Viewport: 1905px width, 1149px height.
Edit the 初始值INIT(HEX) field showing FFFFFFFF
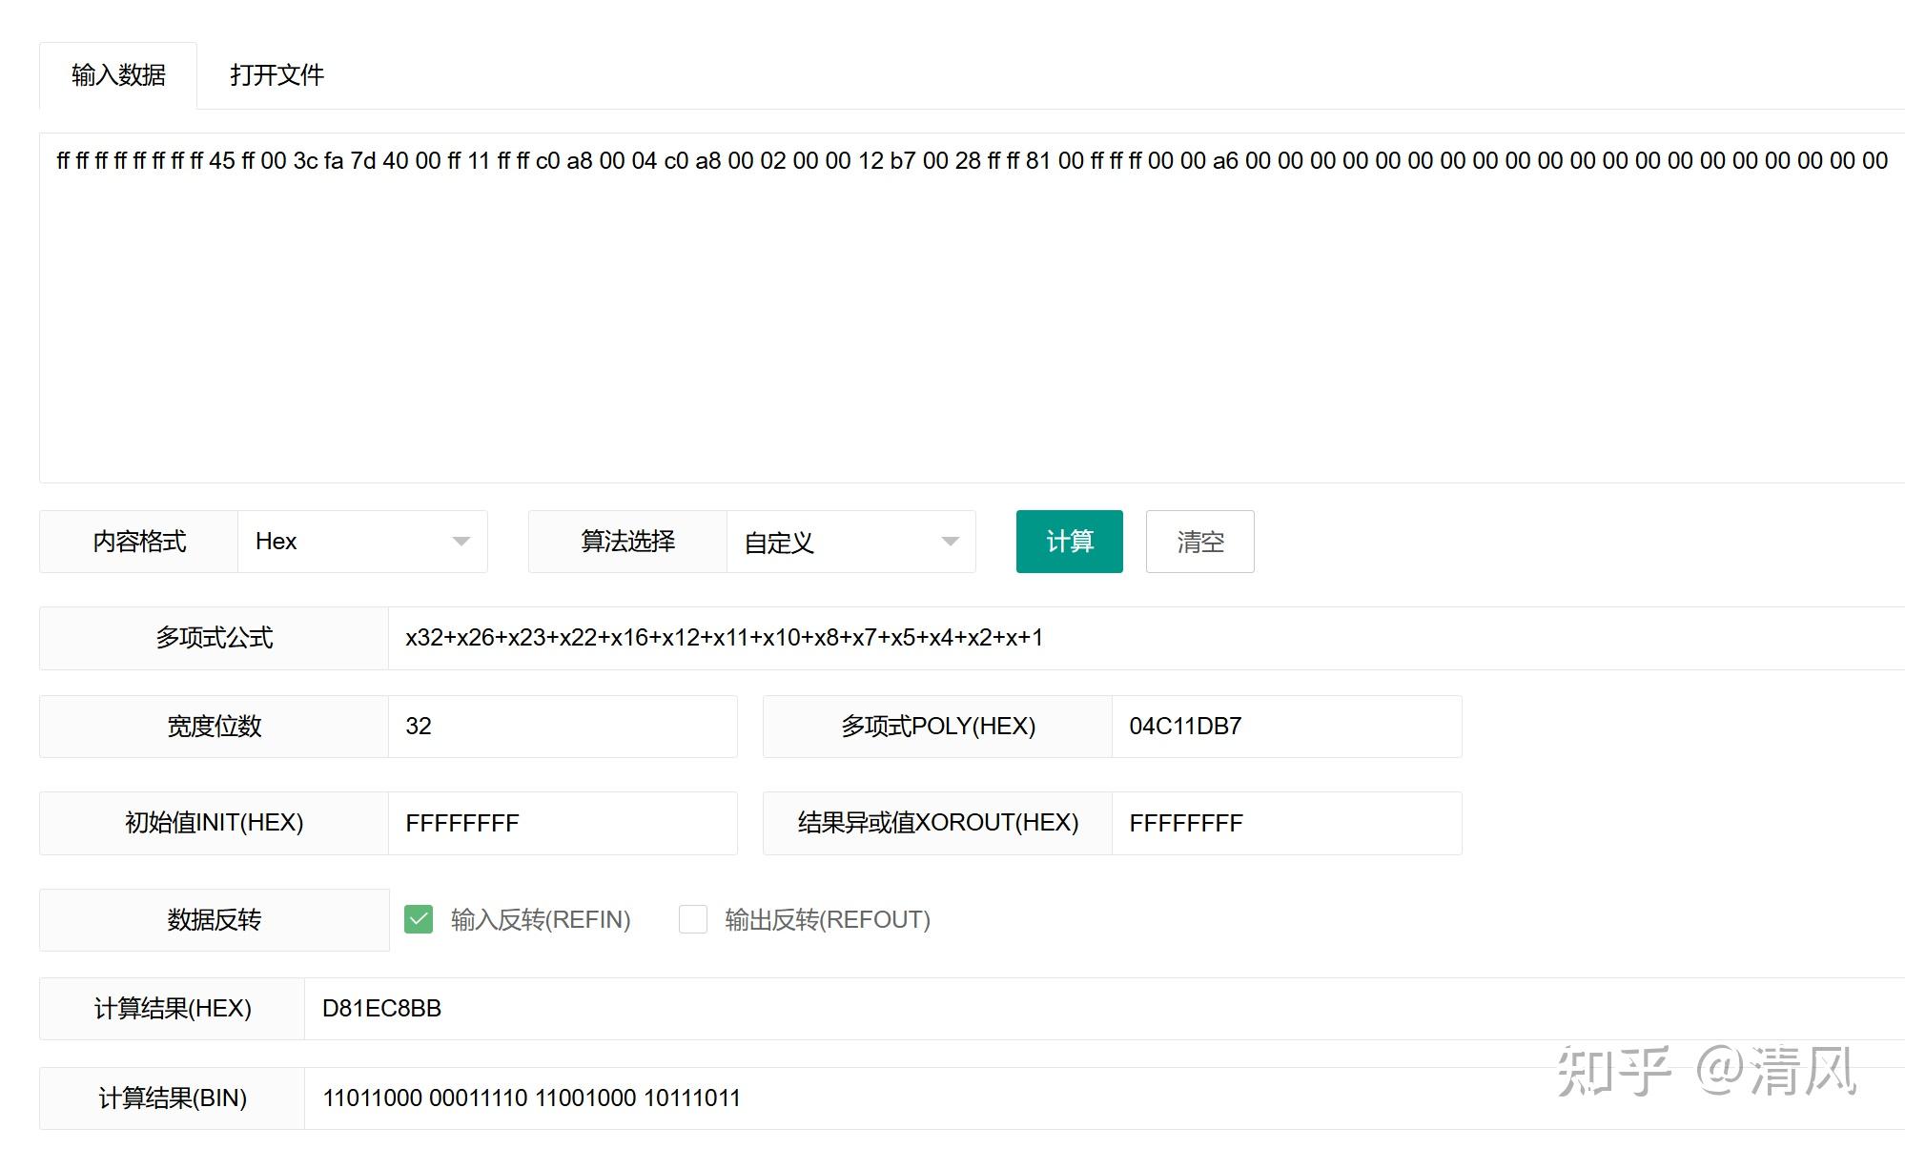pyautogui.click(x=563, y=823)
